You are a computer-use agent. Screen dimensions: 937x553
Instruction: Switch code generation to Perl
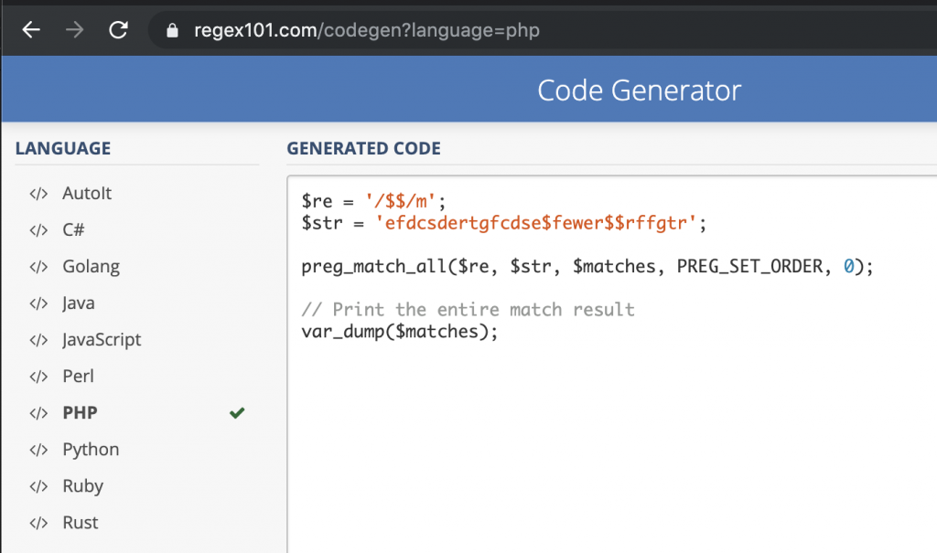point(78,377)
